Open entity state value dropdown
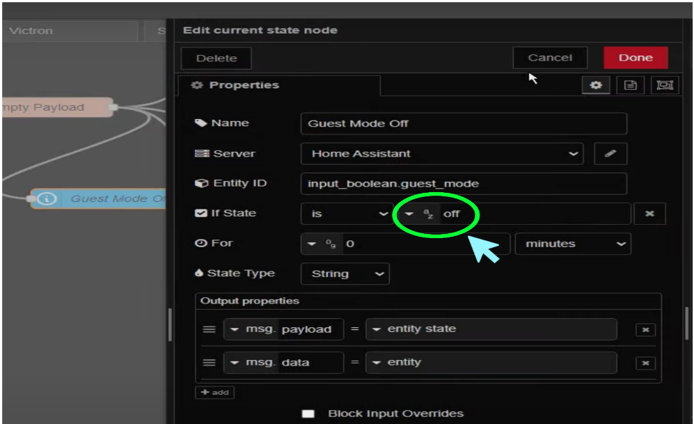The image size is (694, 424). (x=491, y=329)
